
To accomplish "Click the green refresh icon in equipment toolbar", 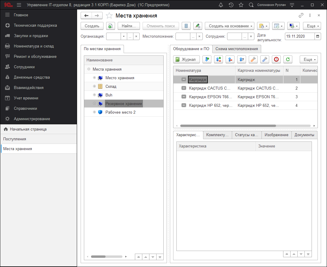I will coord(288,59).
